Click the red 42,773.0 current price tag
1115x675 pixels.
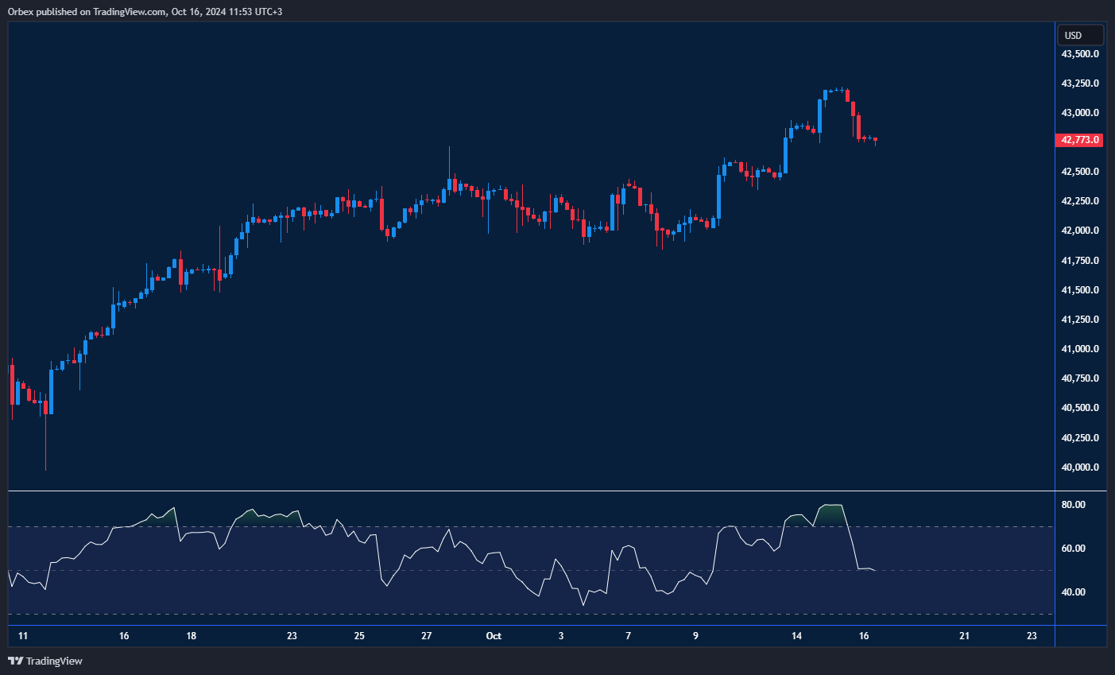click(1080, 140)
